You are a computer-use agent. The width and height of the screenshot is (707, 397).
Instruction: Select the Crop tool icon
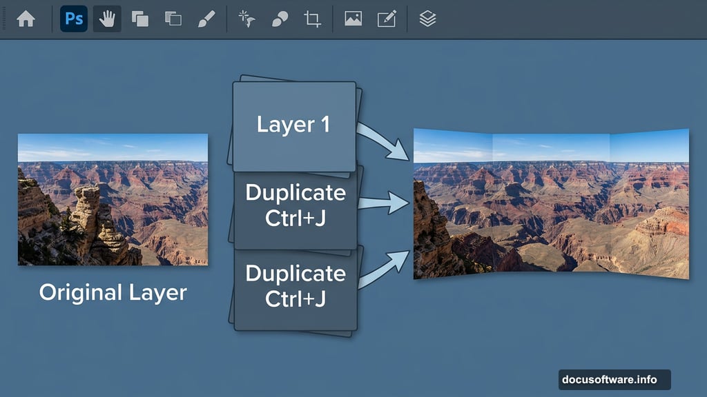tap(312, 19)
